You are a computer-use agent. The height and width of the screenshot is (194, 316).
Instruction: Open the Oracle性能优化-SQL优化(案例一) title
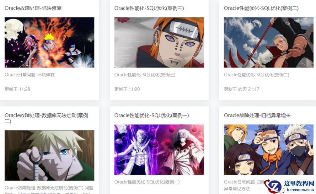[x=151, y=115]
